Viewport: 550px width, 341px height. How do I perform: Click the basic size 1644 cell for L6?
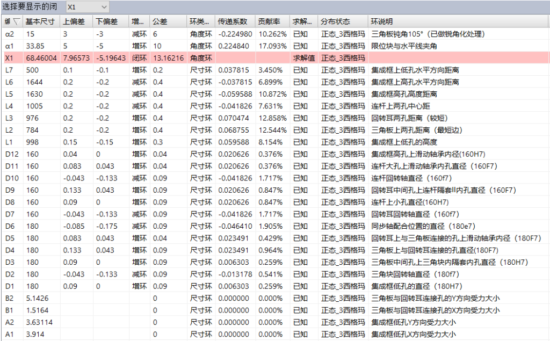pyautogui.click(x=35, y=82)
